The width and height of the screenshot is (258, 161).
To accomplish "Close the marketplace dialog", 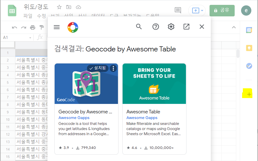I will coord(202,27).
